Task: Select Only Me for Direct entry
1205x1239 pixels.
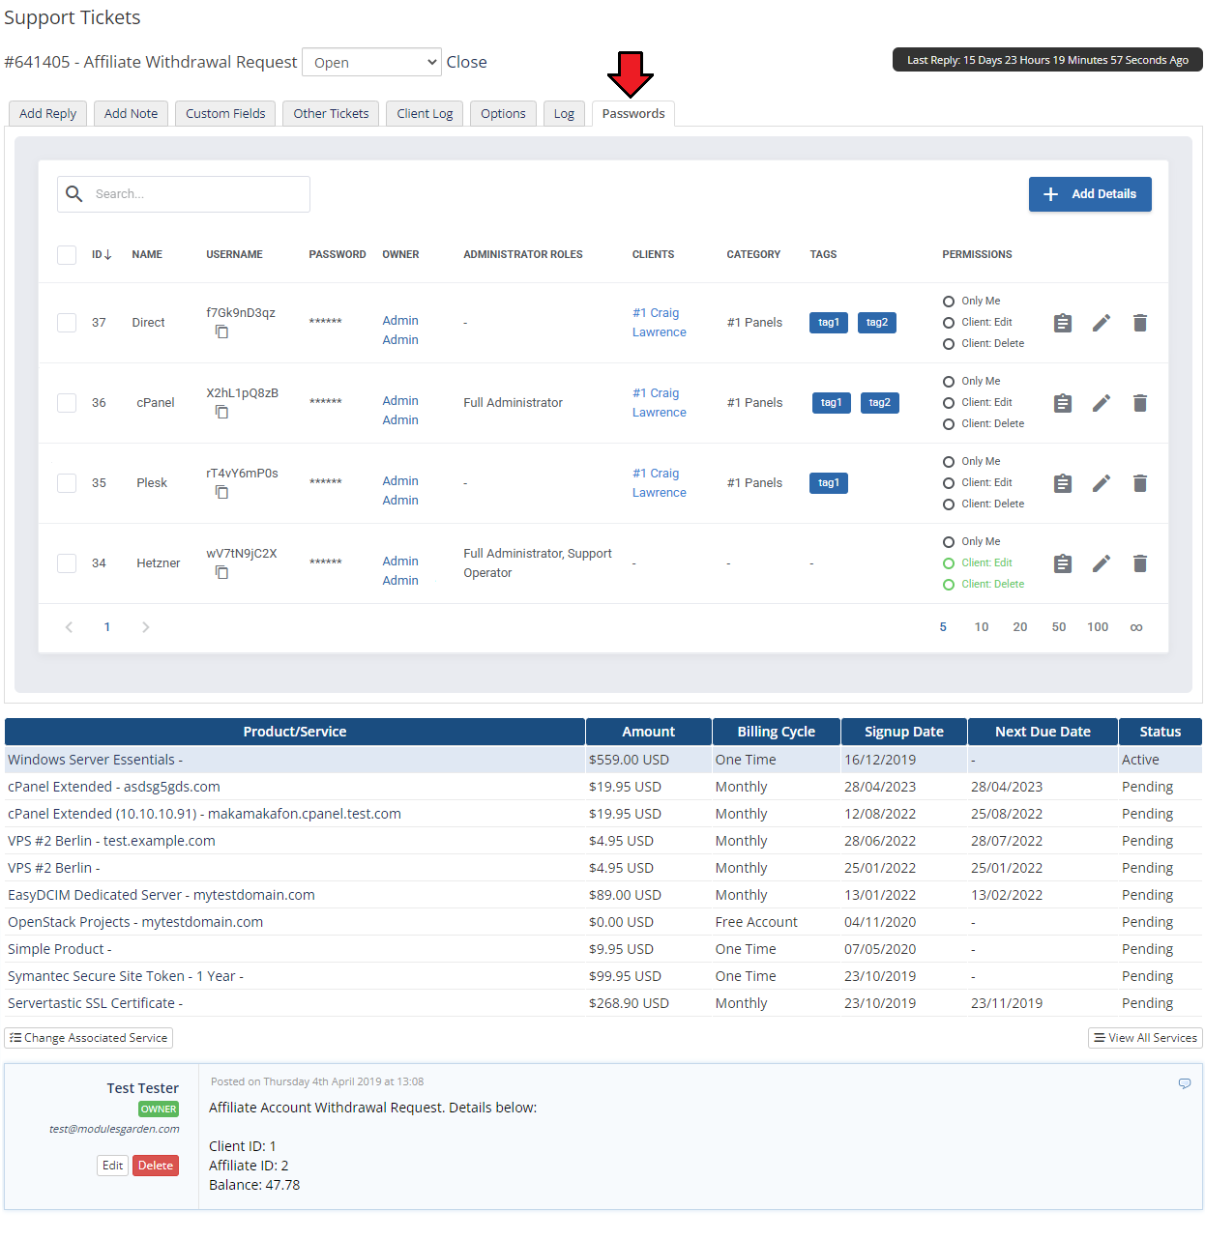Action: (949, 302)
